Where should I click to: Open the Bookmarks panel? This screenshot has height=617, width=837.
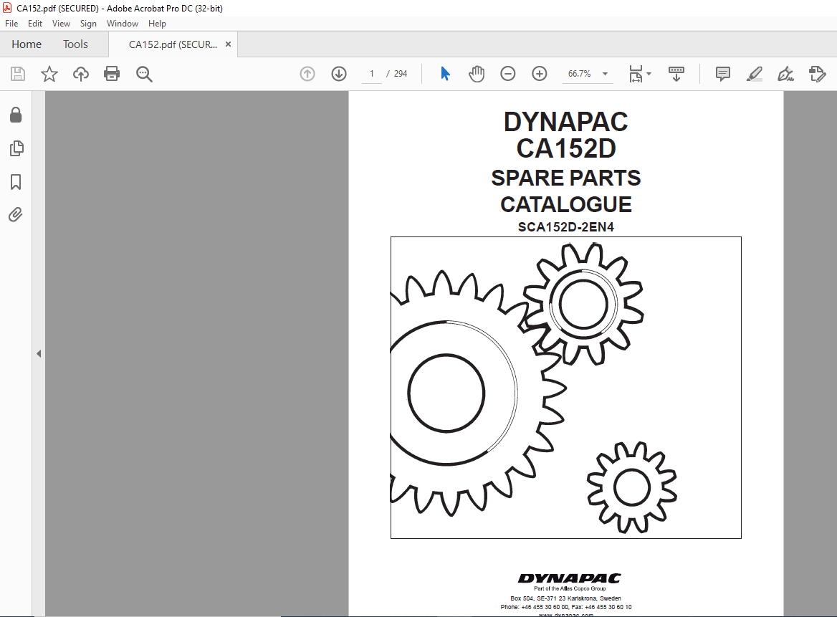(16, 182)
